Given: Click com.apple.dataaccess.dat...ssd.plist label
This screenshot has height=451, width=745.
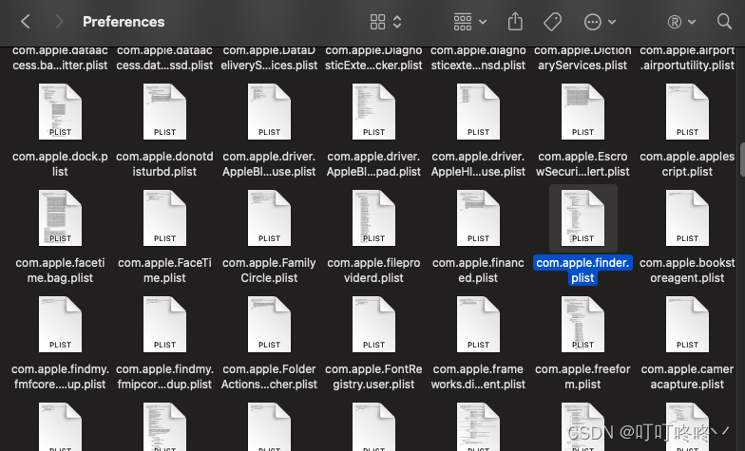Looking at the screenshot, I should click(164, 59).
